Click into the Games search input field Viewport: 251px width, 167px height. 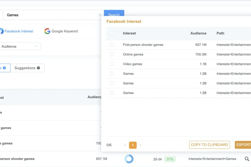(52, 15)
